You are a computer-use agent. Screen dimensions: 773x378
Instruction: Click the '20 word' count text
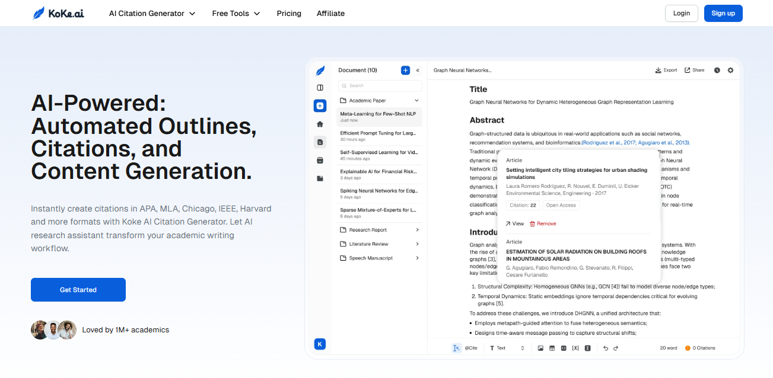[x=669, y=348]
